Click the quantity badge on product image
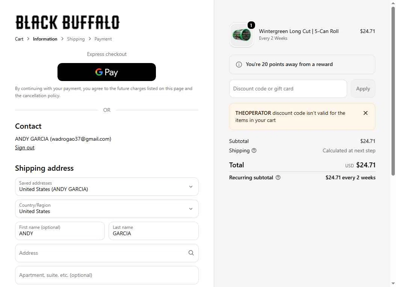This screenshot has height=287, width=396. [x=251, y=25]
